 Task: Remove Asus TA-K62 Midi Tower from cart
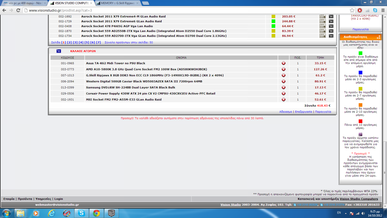(x=283, y=63)
